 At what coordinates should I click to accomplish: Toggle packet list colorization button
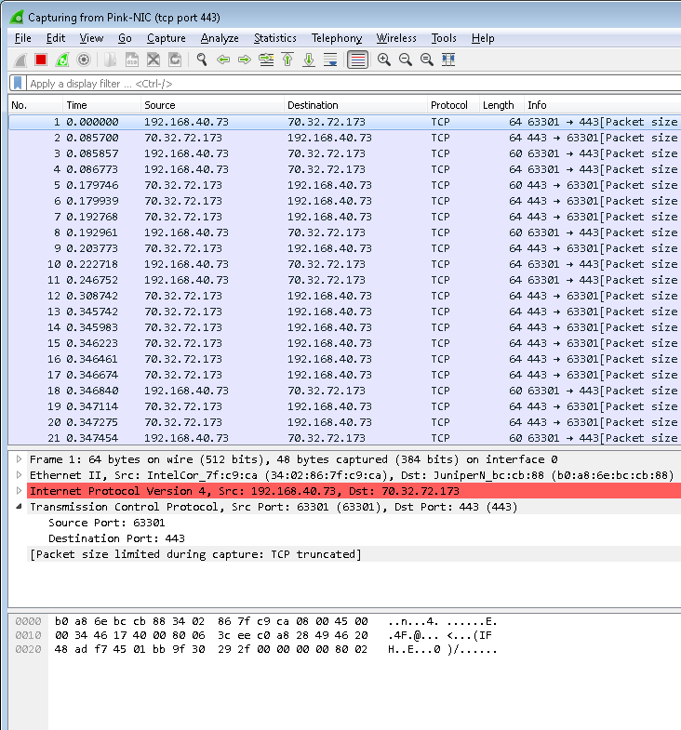point(358,60)
